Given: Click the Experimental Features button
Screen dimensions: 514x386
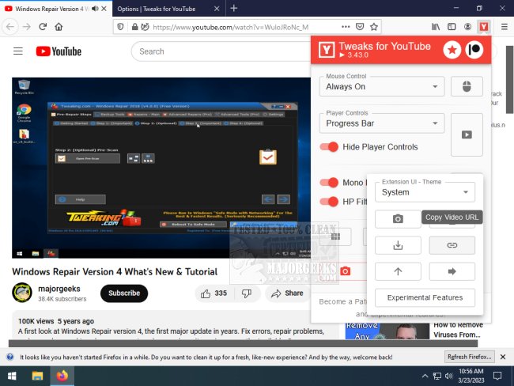Looking at the screenshot, I should [x=425, y=297].
